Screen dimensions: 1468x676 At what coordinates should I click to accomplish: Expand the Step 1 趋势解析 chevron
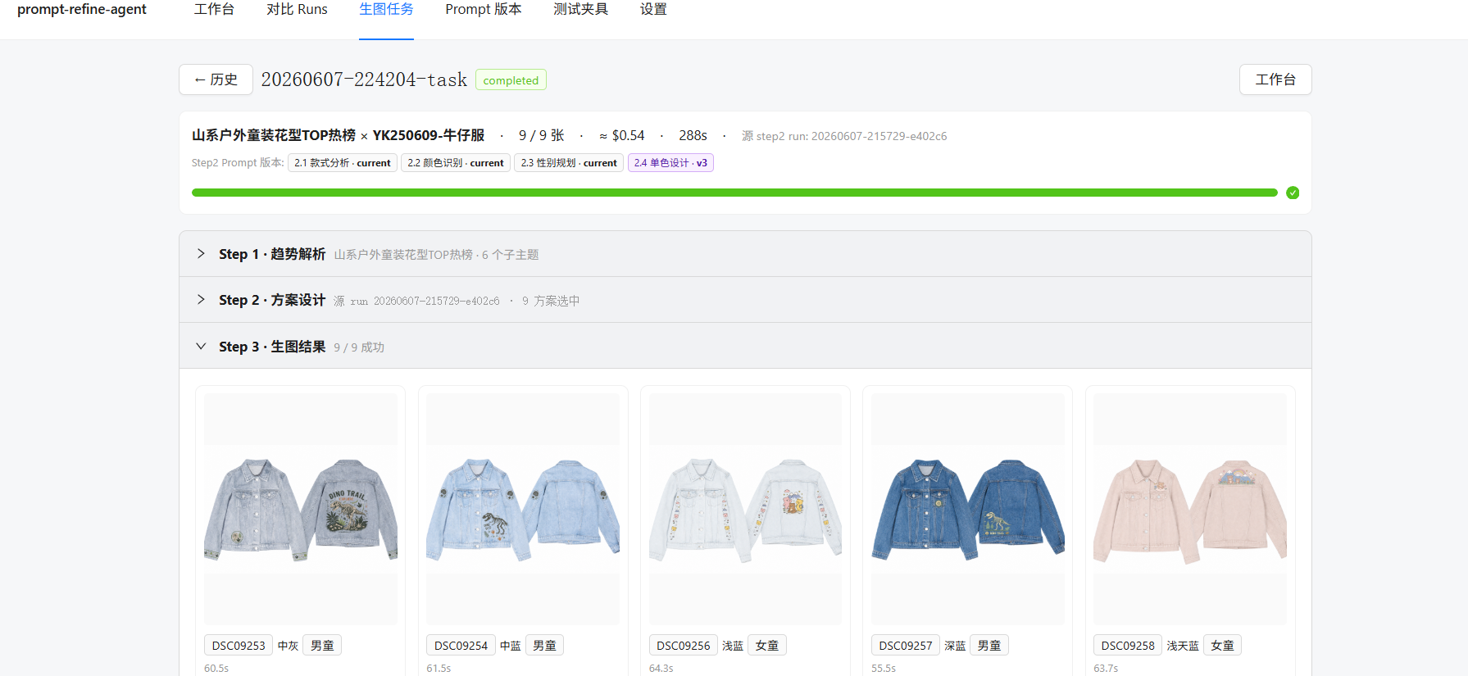[x=201, y=254]
